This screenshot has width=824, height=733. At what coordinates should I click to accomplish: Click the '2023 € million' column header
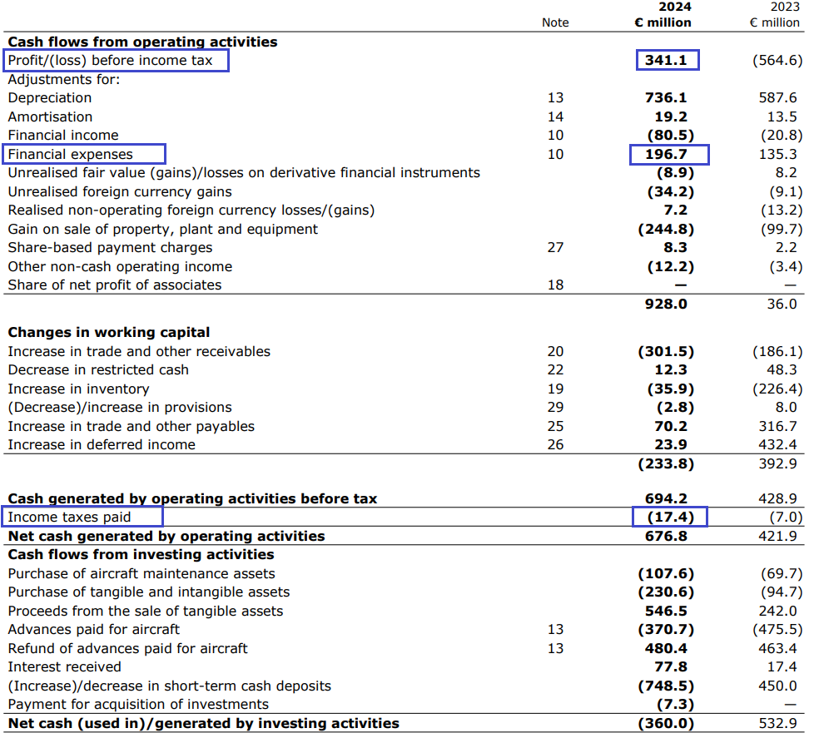[775, 15]
